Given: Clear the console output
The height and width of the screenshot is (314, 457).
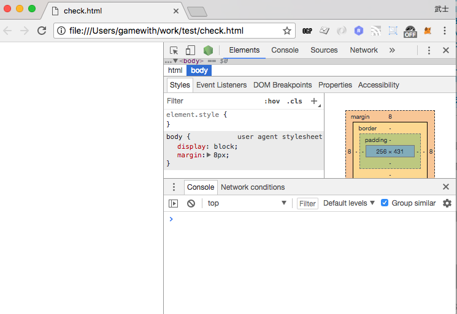Looking at the screenshot, I should click(191, 203).
